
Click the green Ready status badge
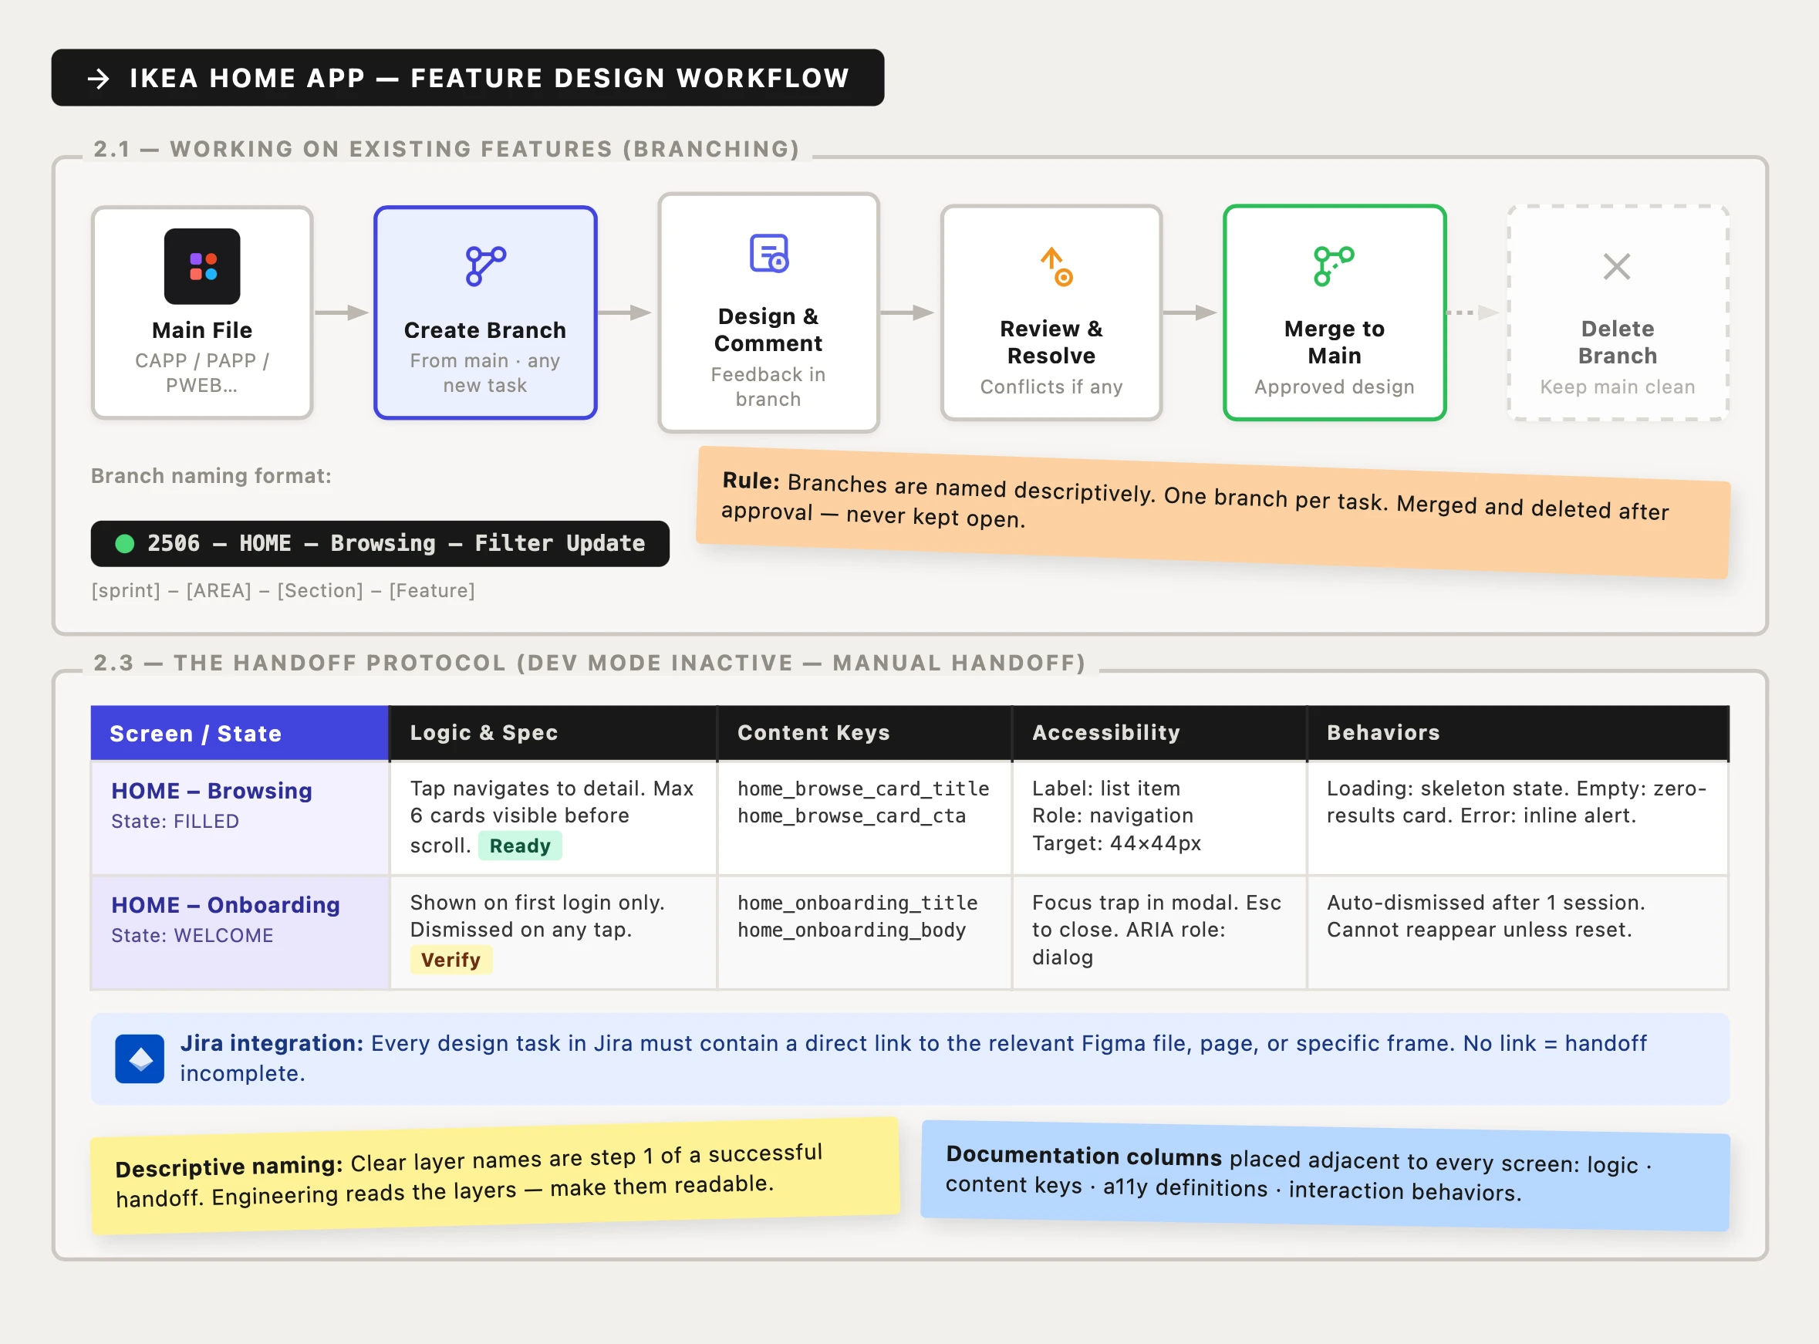click(520, 846)
